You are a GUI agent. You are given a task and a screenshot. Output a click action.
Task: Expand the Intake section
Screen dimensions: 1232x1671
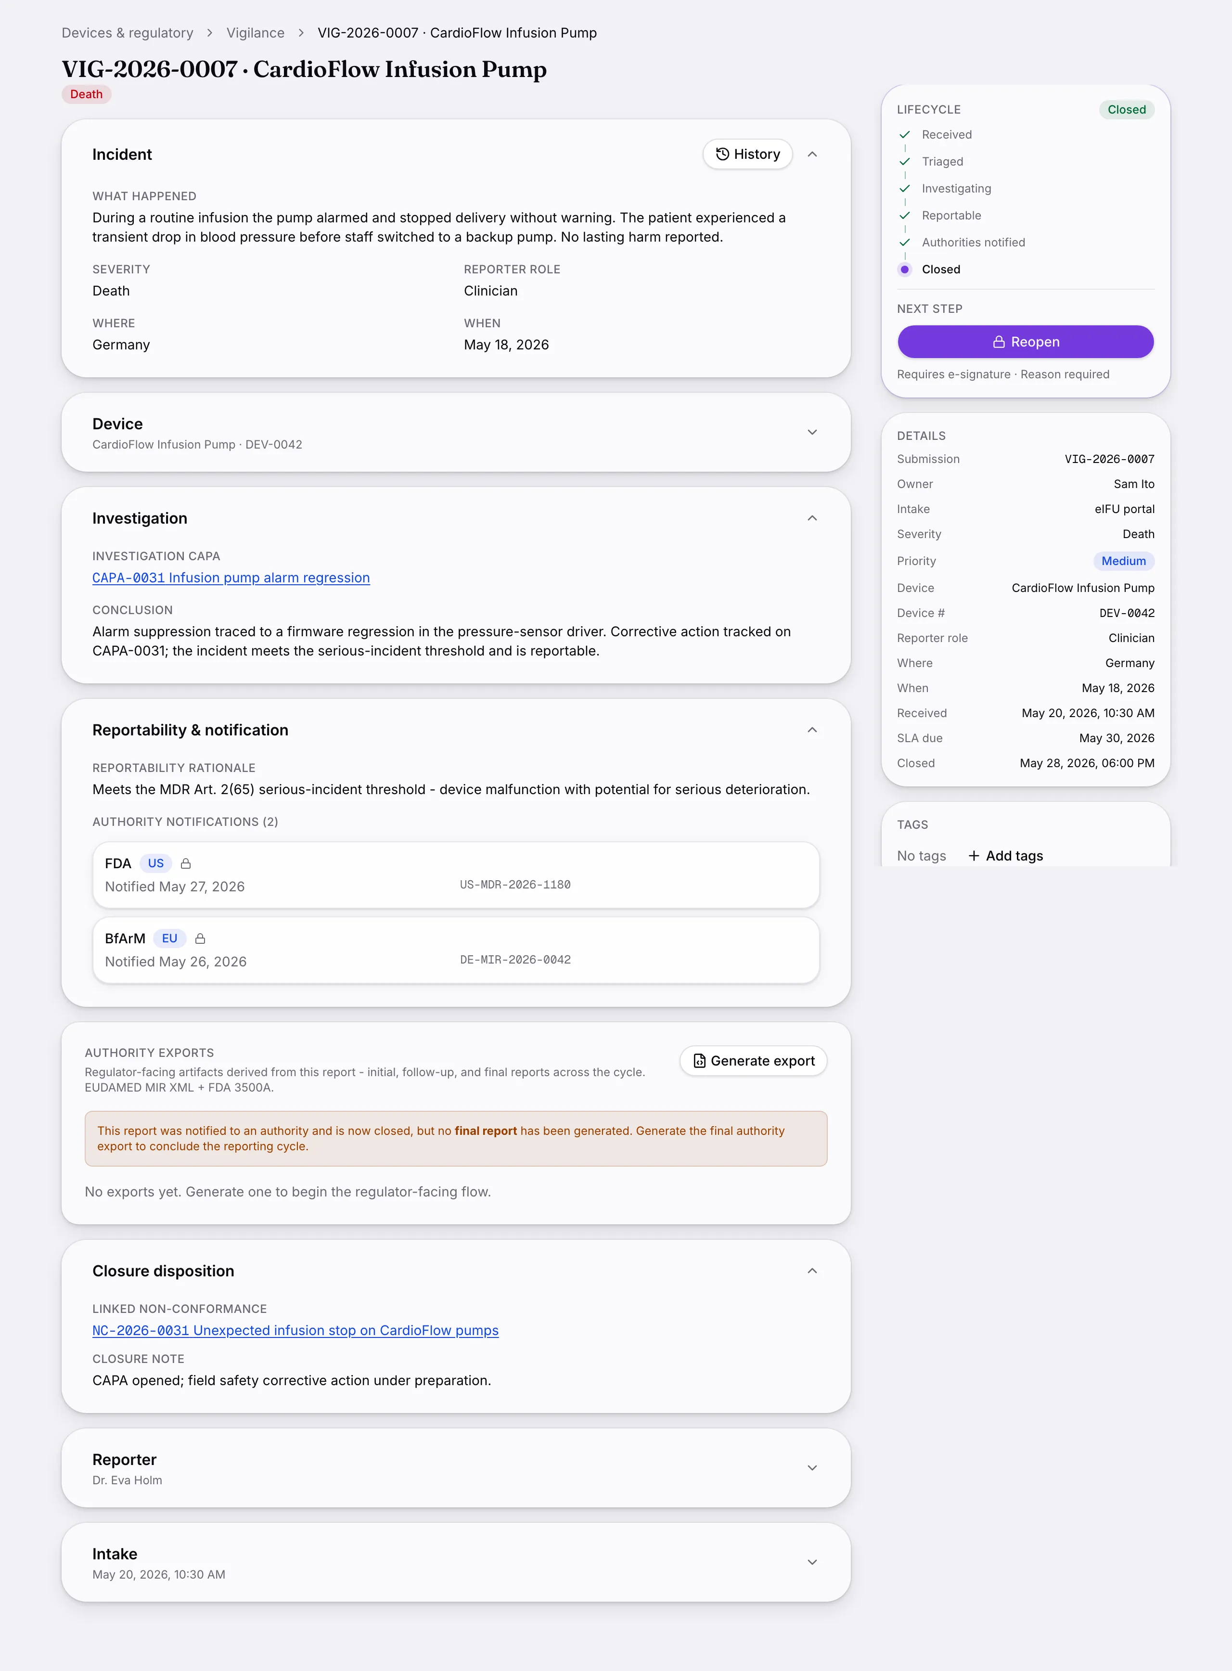coord(812,1562)
